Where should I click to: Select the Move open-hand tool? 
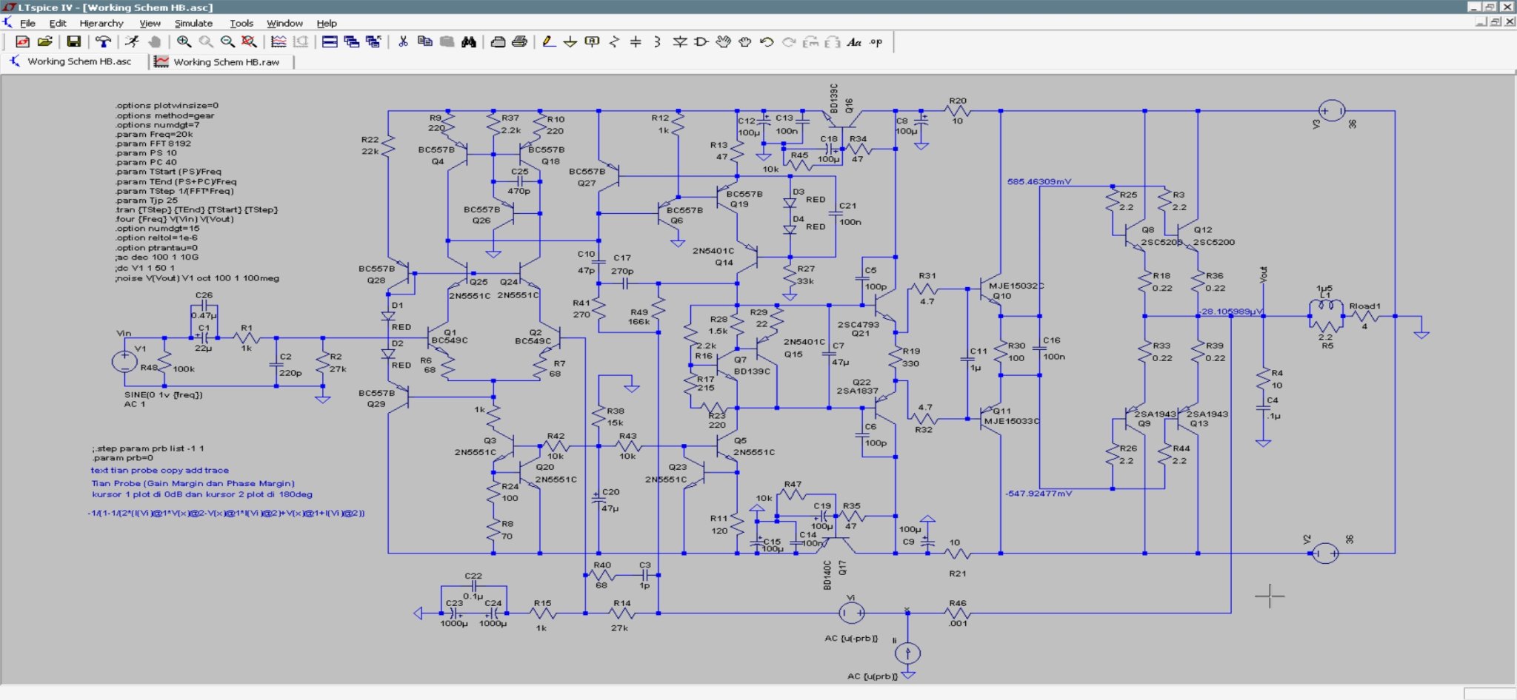pos(723,42)
